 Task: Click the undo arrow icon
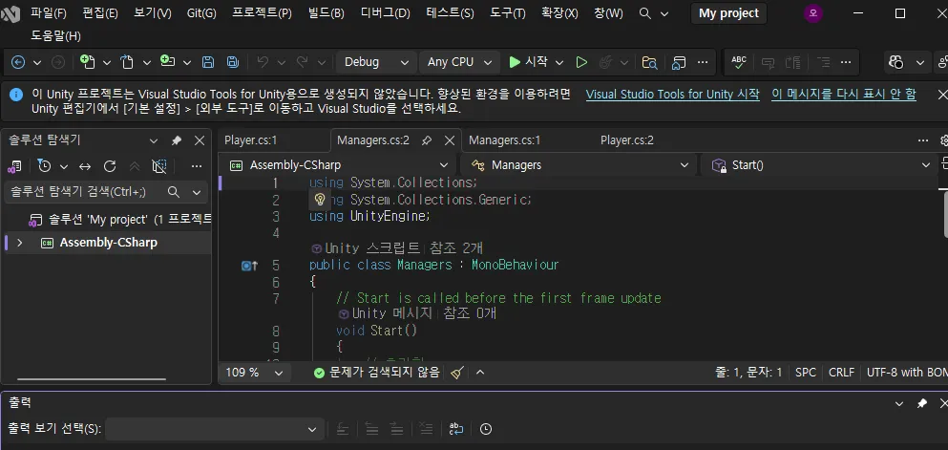pos(263,62)
